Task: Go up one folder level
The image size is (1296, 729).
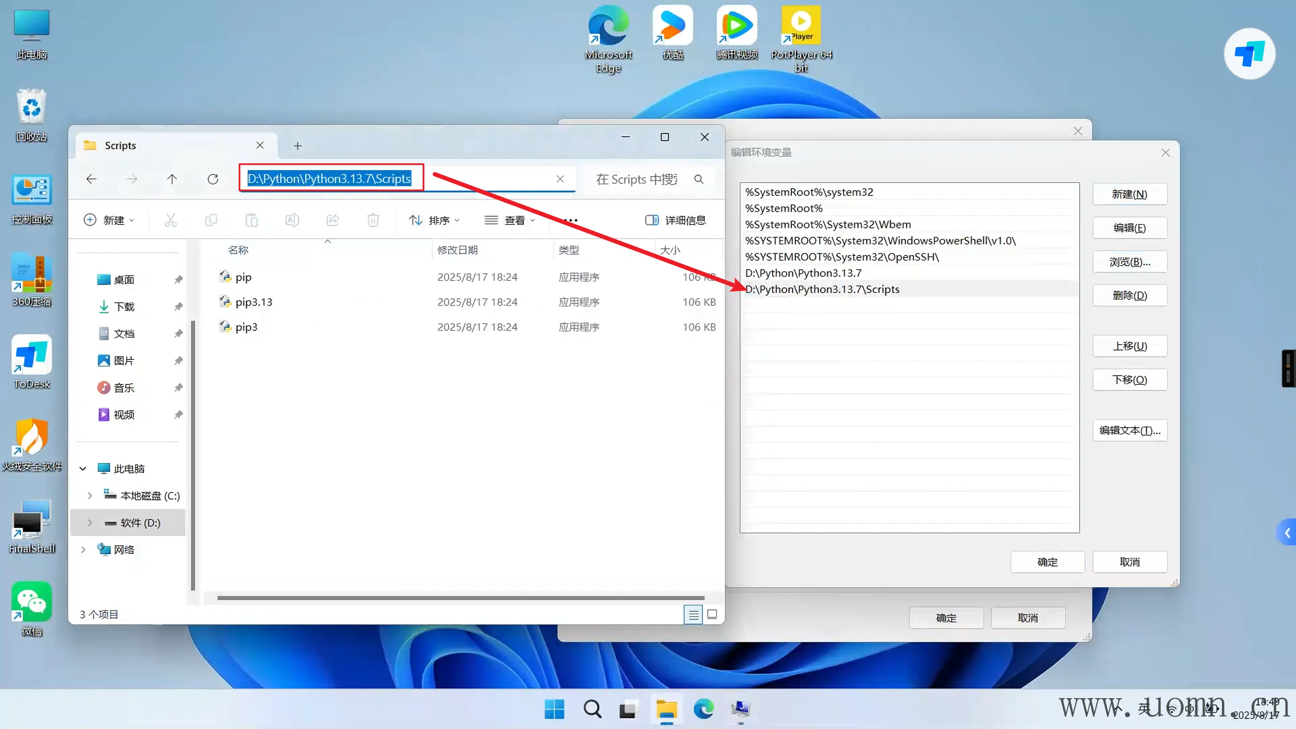Action: click(x=172, y=179)
